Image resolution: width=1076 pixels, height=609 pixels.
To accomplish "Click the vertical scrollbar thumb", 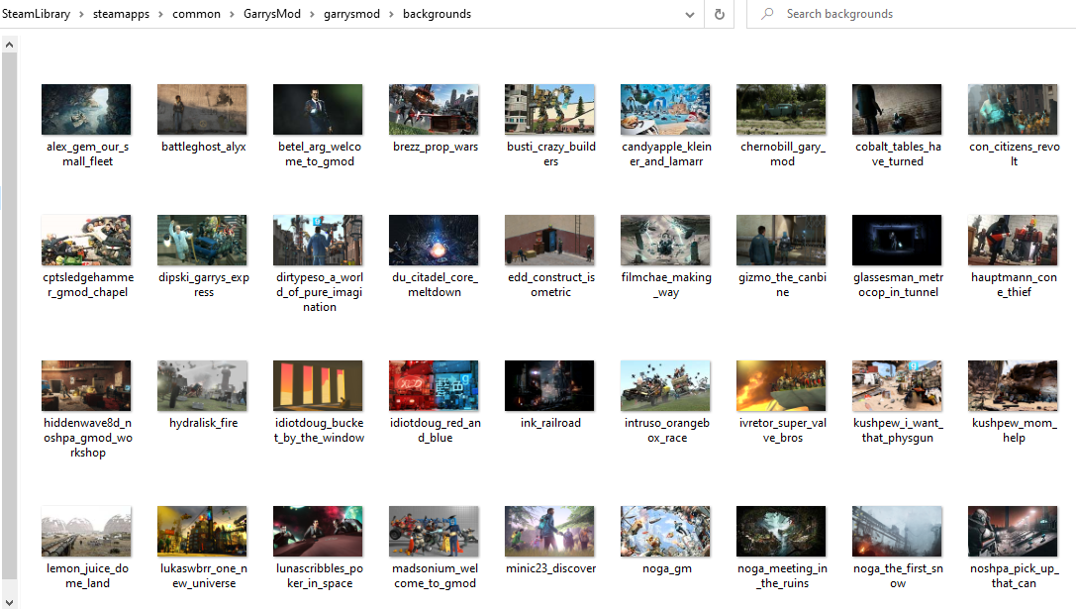I will coord(9,317).
